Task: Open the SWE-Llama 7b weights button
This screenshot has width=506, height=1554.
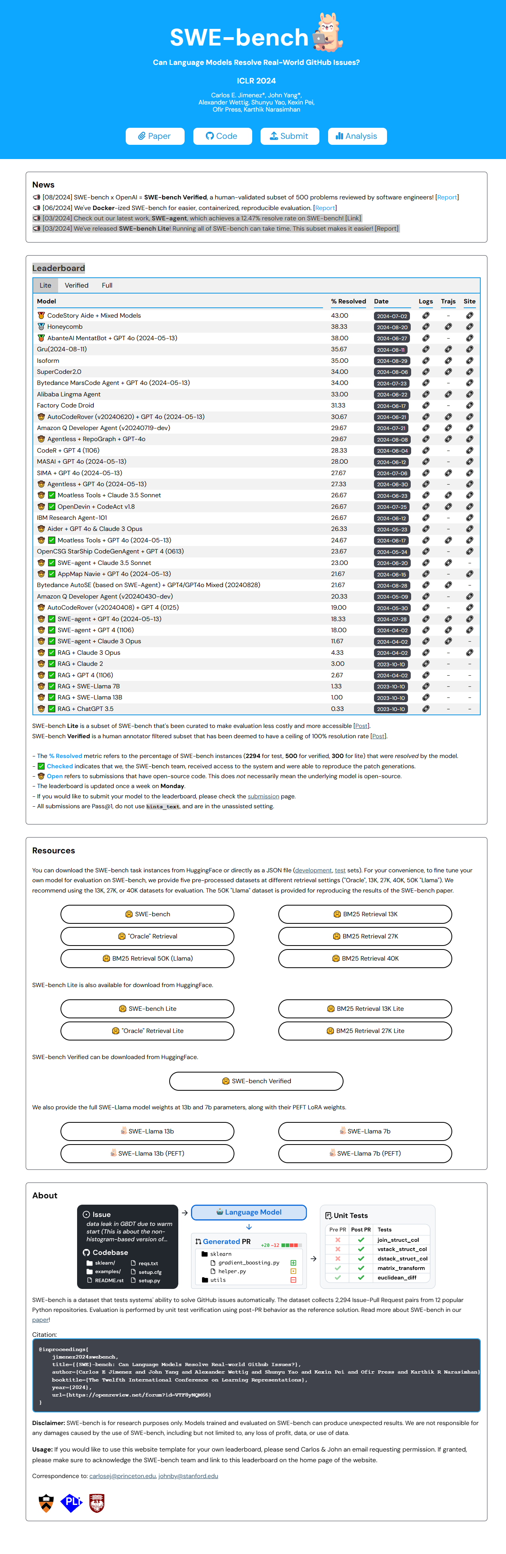Action: 365,1131
